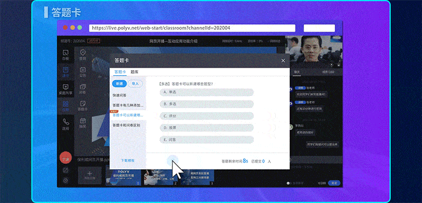Open the 抽奖 lottery app icon
Screen dimensions: 422x203
83,123
